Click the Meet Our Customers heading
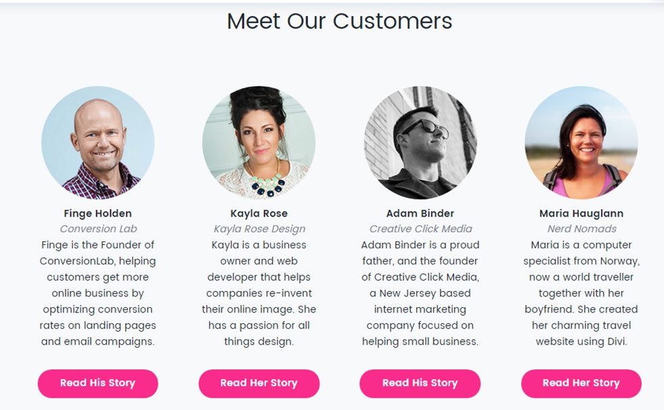 [340, 21]
